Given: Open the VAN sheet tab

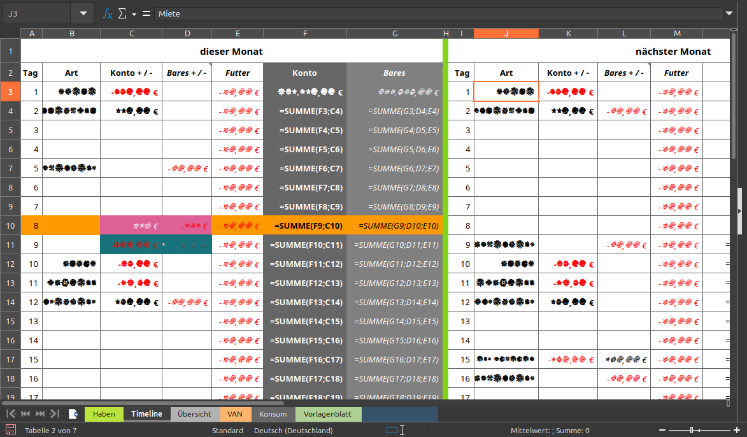Looking at the screenshot, I should (235, 413).
